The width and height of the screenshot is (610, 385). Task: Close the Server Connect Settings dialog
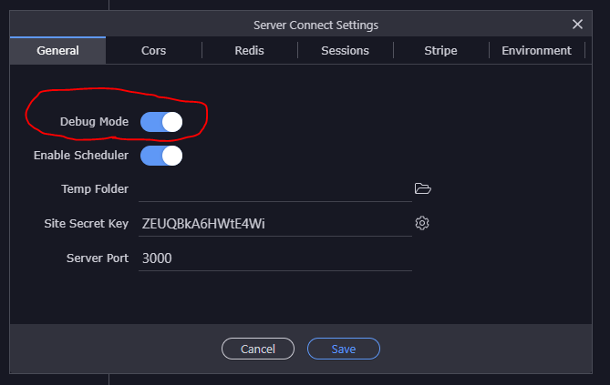(x=577, y=25)
